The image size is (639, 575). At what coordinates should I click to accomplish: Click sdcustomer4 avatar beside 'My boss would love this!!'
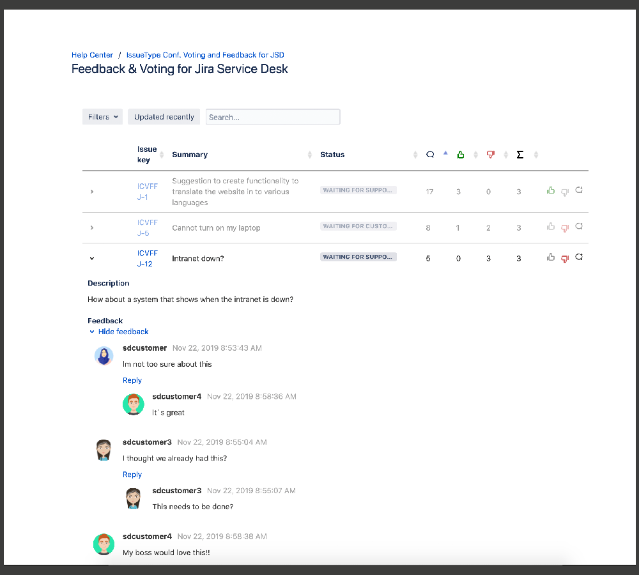click(104, 544)
